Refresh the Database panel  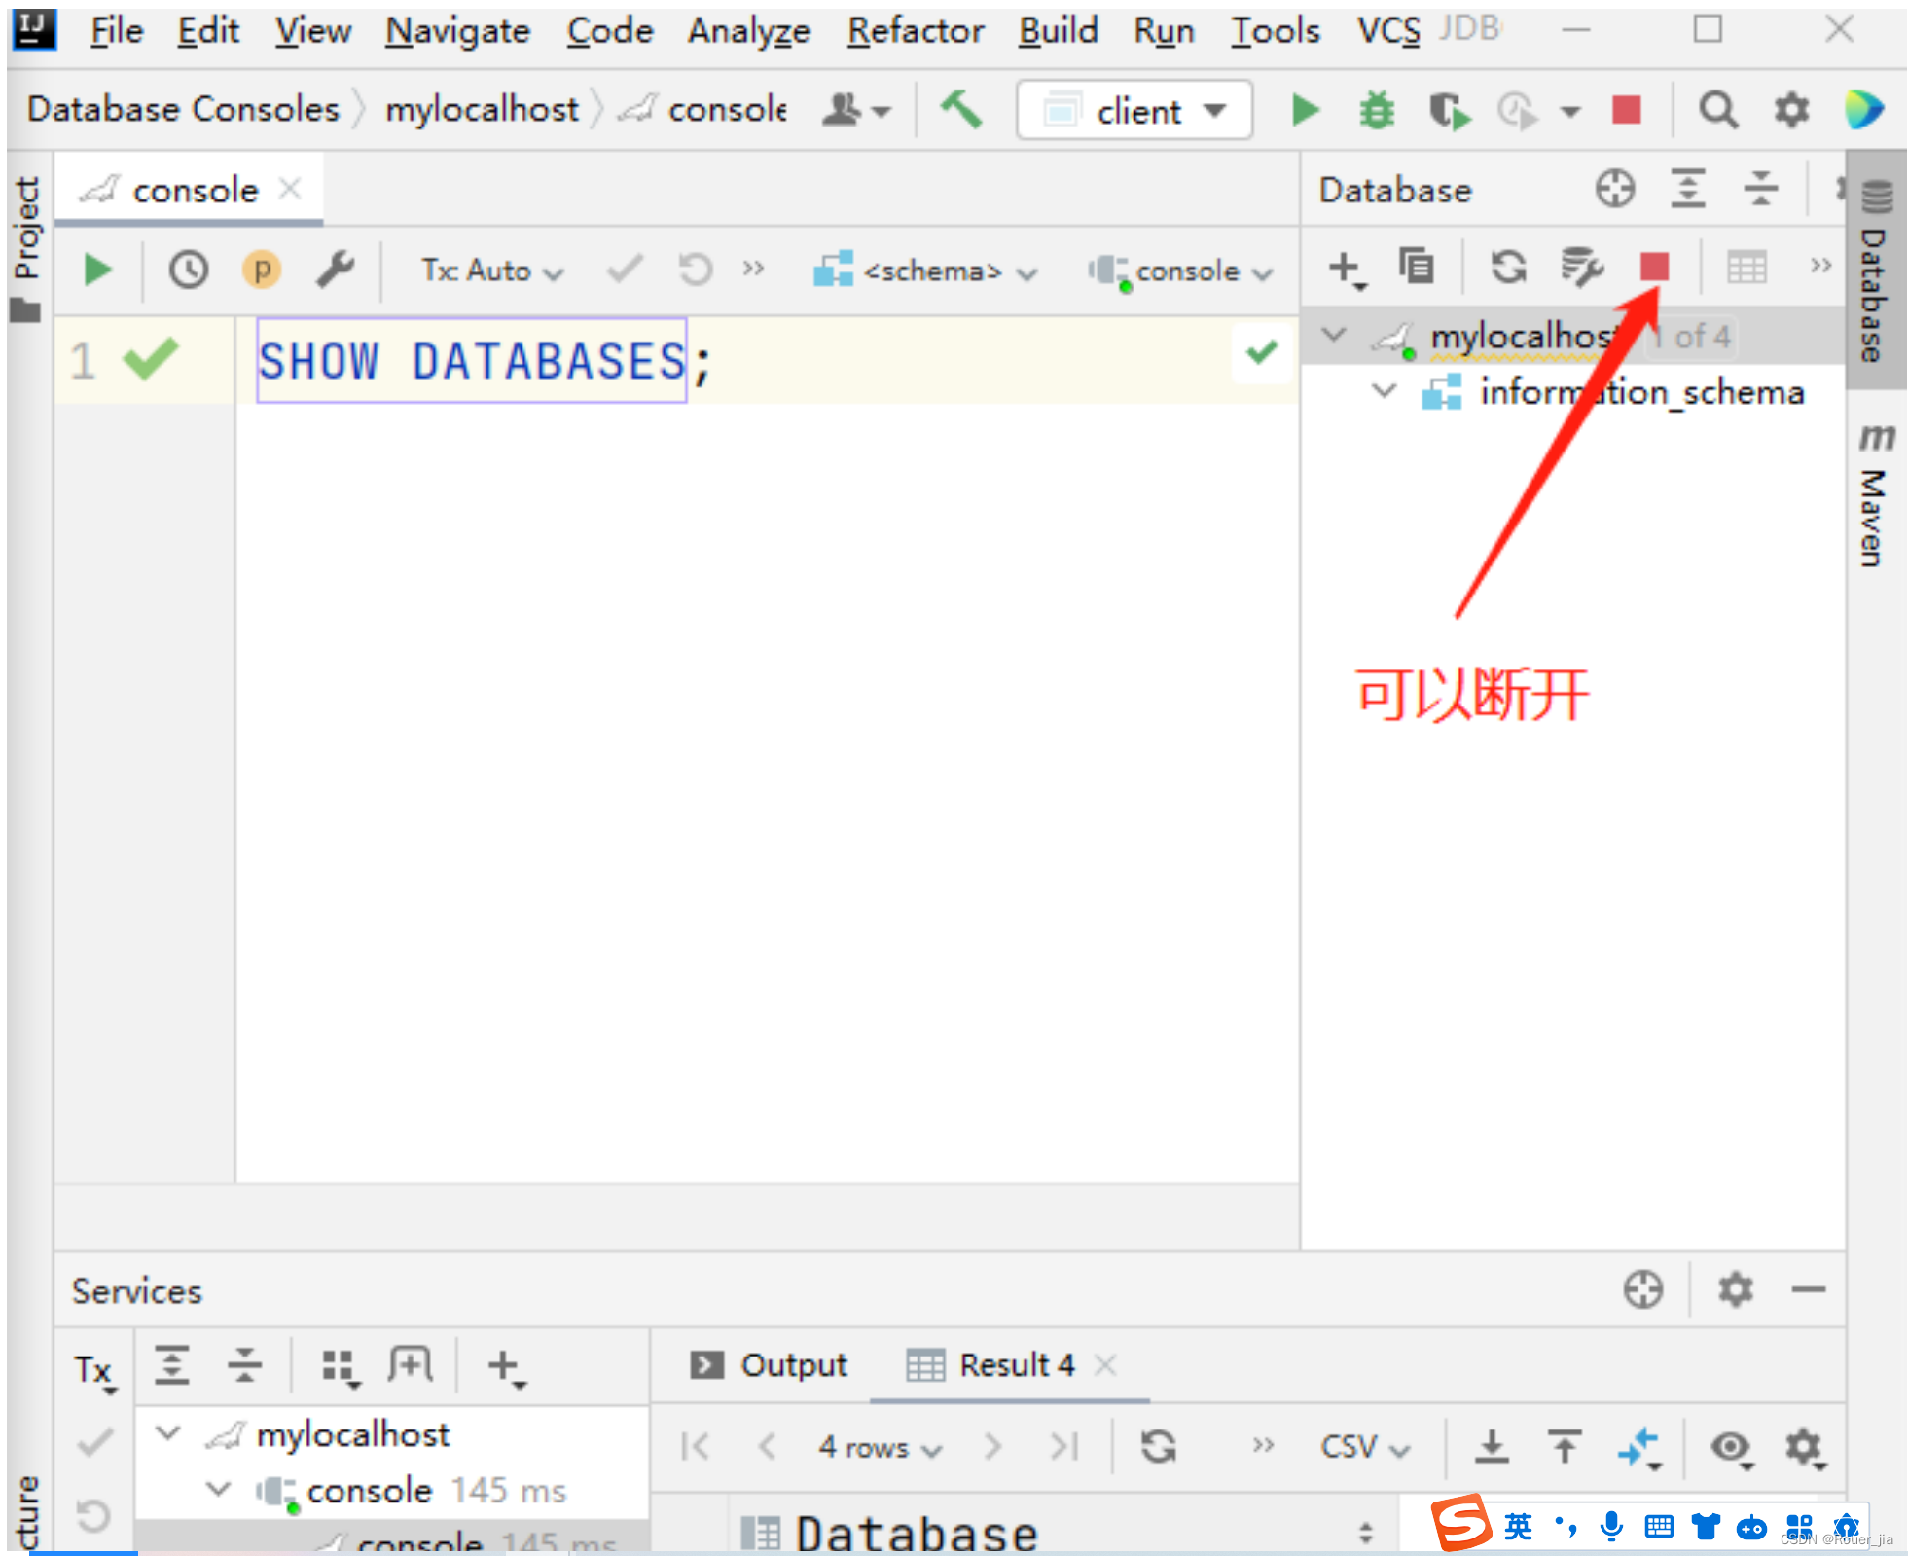pyautogui.click(x=1508, y=267)
